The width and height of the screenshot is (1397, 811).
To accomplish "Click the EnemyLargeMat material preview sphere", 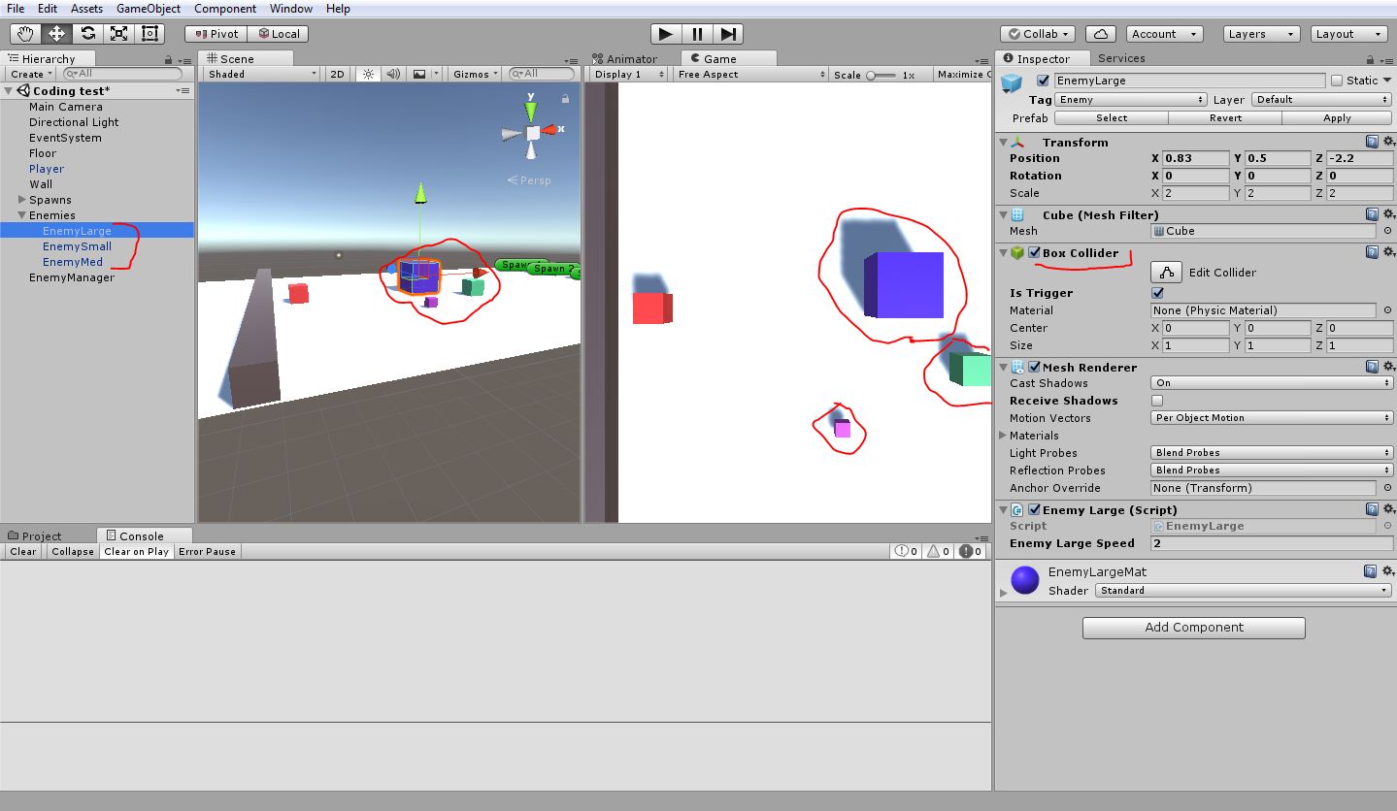I will click(x=1025, y=580).
